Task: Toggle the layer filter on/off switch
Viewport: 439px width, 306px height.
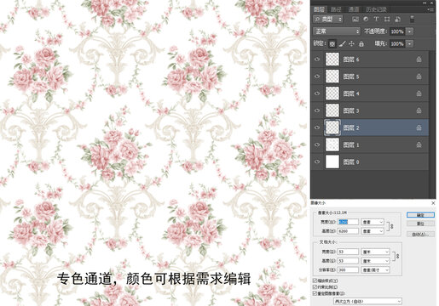Action: click(412, 20)
